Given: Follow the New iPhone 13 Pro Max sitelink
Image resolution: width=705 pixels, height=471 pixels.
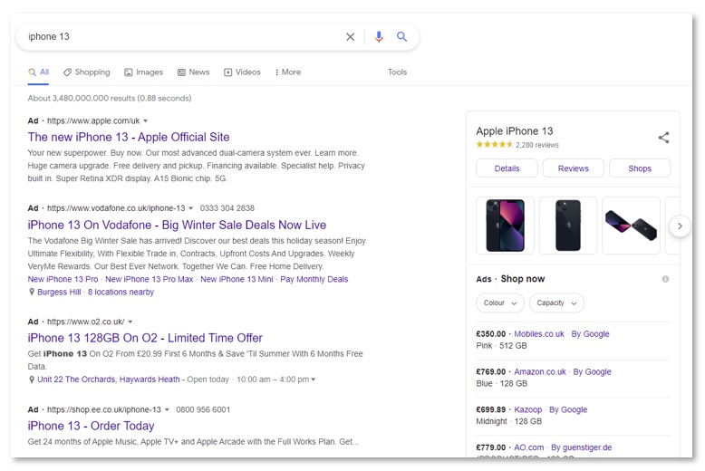Looking at the screenshot, I should [x=150, y=279].
